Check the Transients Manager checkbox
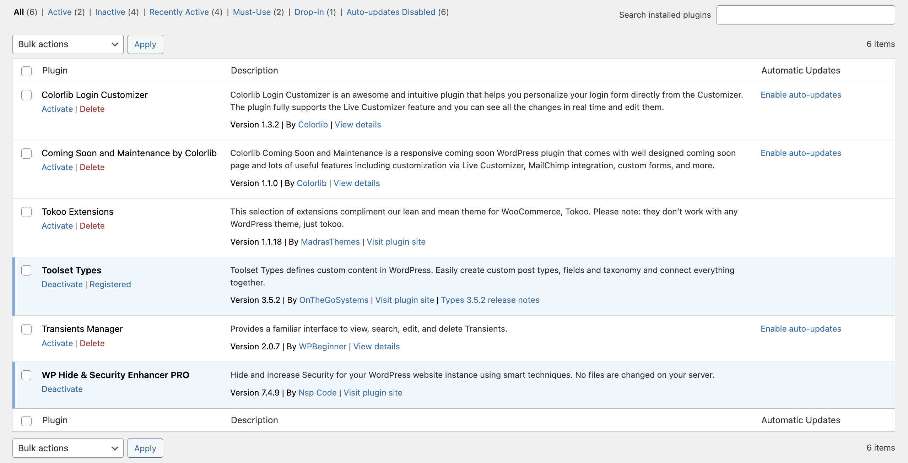Viewport: 908px width, 463px height. click(x=26, y=329)
